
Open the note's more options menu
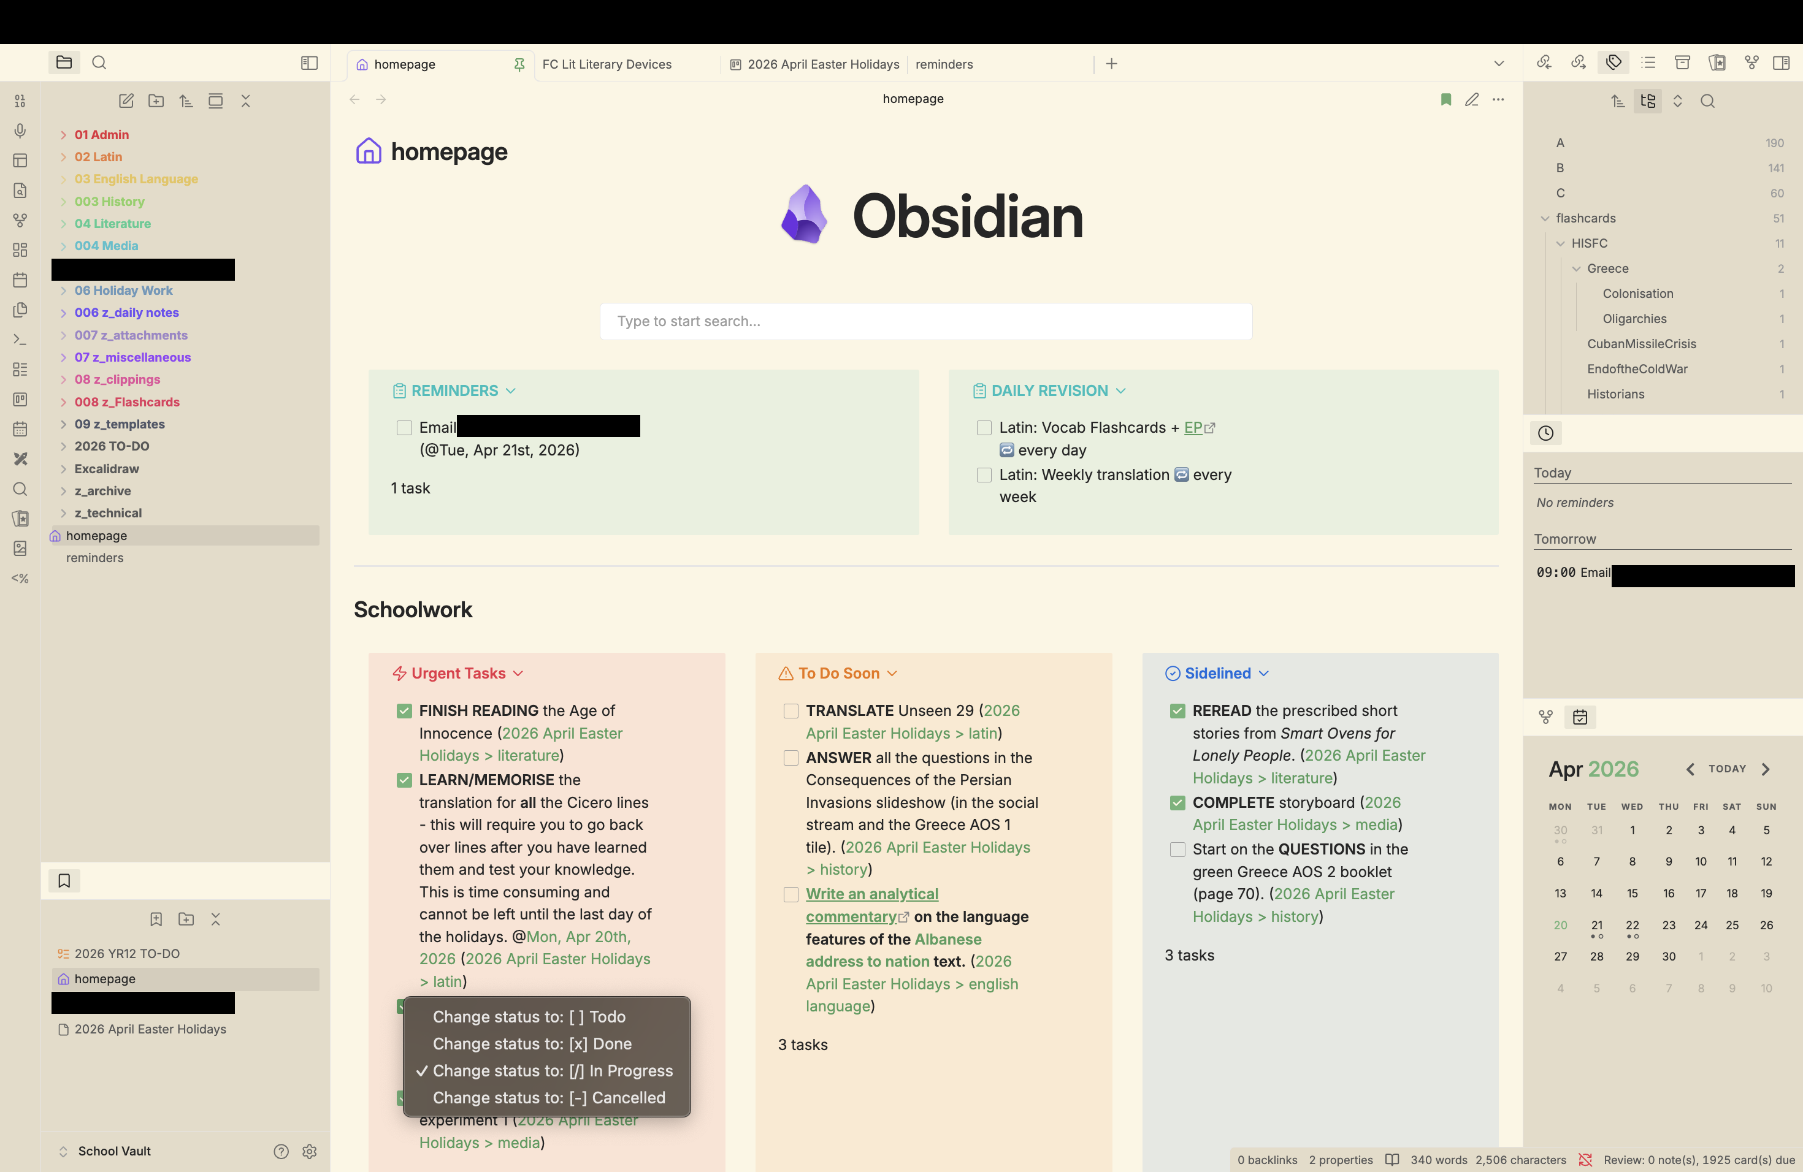pyautogui.click(x=1498, y=99)
